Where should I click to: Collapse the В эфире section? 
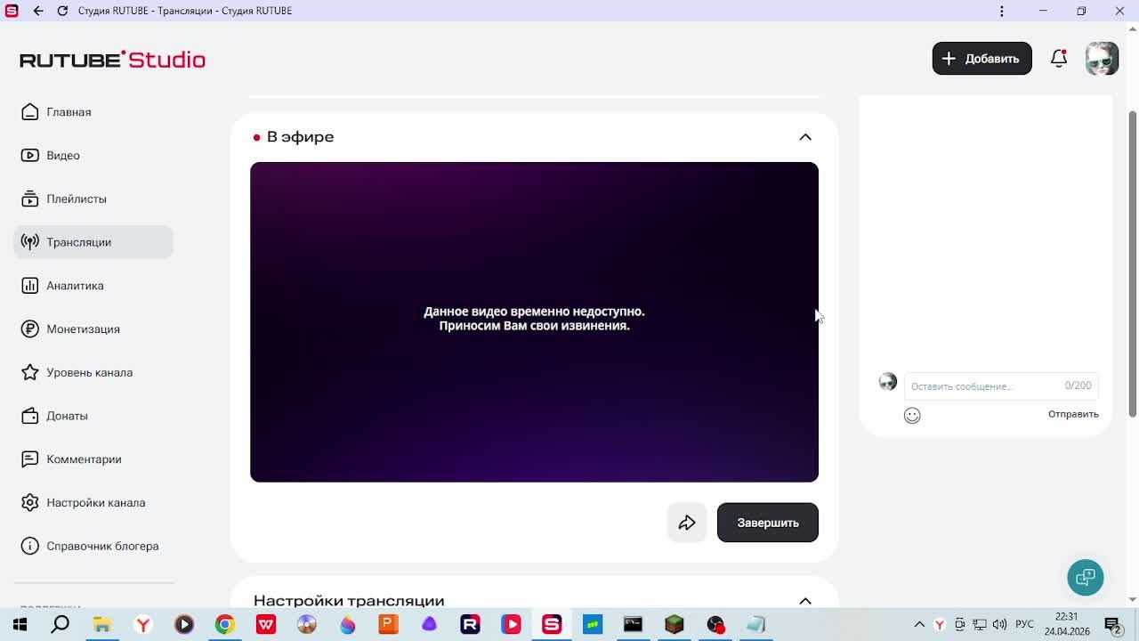point(805,137)
